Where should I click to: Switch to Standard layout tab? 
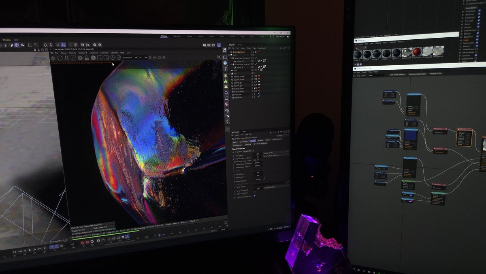pos(177,36)
